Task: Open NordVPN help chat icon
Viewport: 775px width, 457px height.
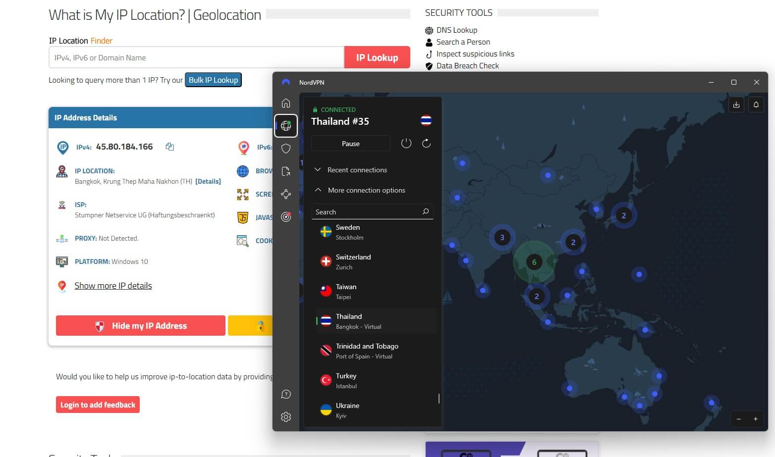Action: [286, 394]
